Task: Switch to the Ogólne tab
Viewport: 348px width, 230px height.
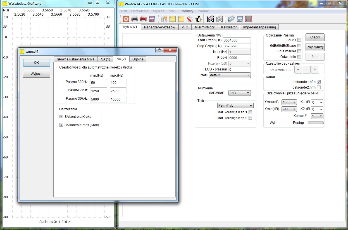Action: click(x=138, y=59)
